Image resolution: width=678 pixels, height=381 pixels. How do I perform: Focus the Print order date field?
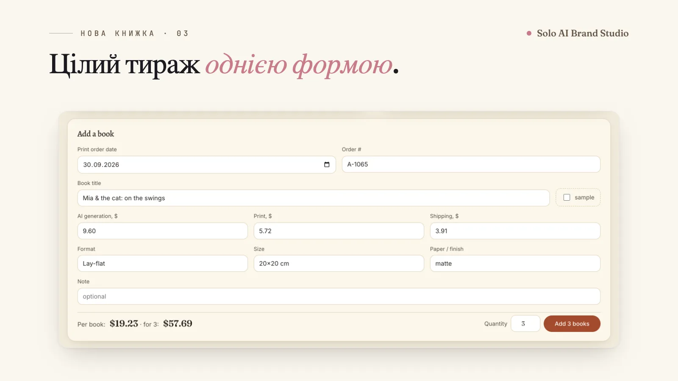point(207,165)
